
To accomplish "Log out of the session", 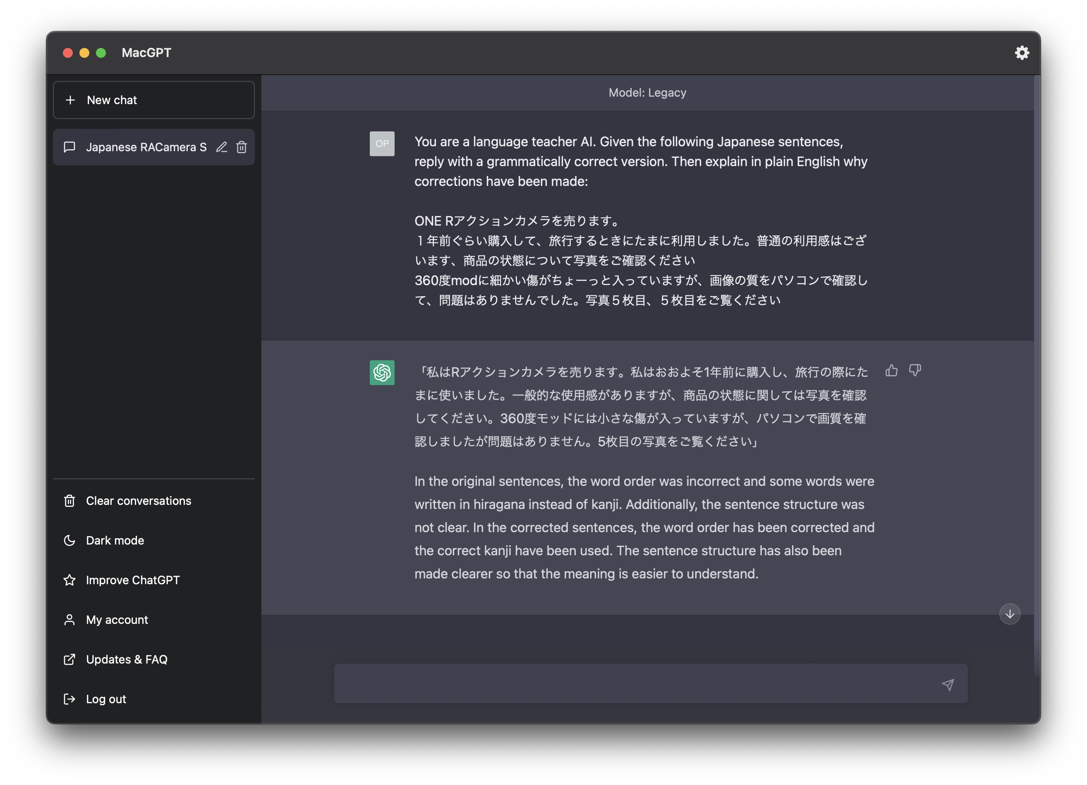I will (x=154, y=699).
